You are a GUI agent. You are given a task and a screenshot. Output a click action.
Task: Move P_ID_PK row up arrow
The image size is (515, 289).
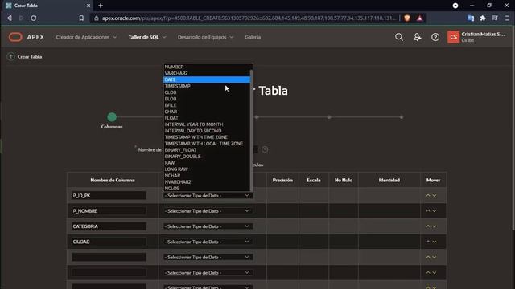pos(428,195)
